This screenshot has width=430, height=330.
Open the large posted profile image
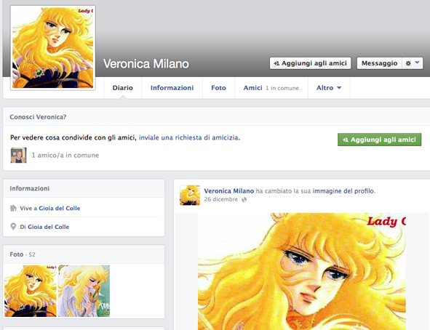[x=302, y=271]
